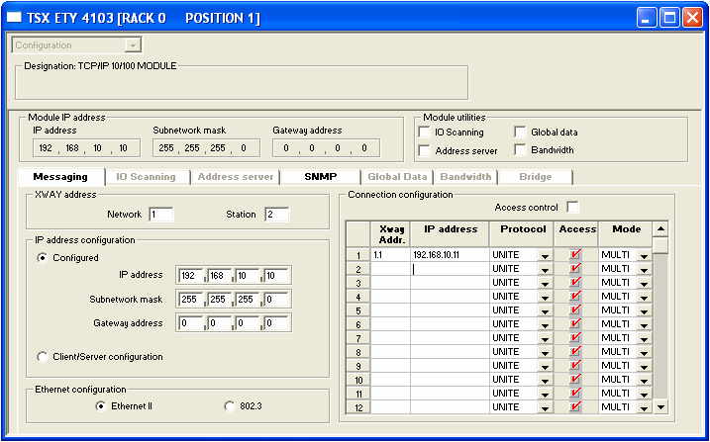Open Protocol dropdown in row 12
The width and height of the screenshot is (710, 442).
(546, 408)
